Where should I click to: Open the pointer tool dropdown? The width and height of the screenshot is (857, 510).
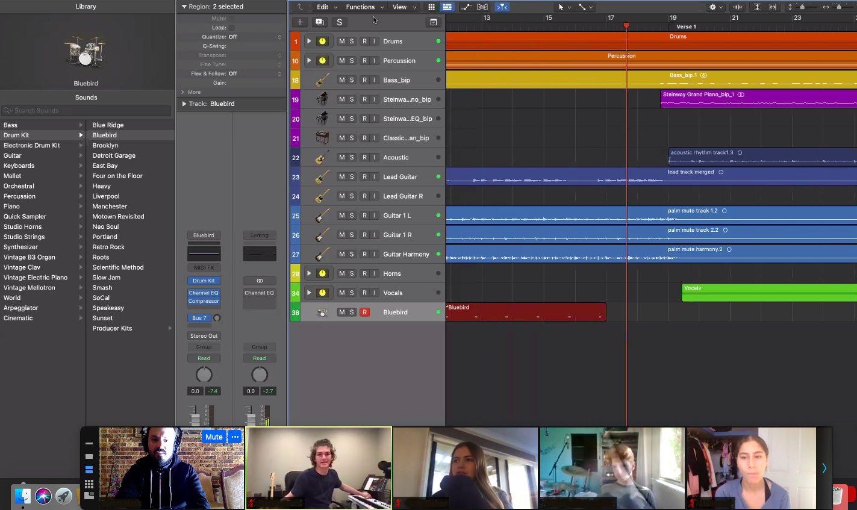coord(564,7)
